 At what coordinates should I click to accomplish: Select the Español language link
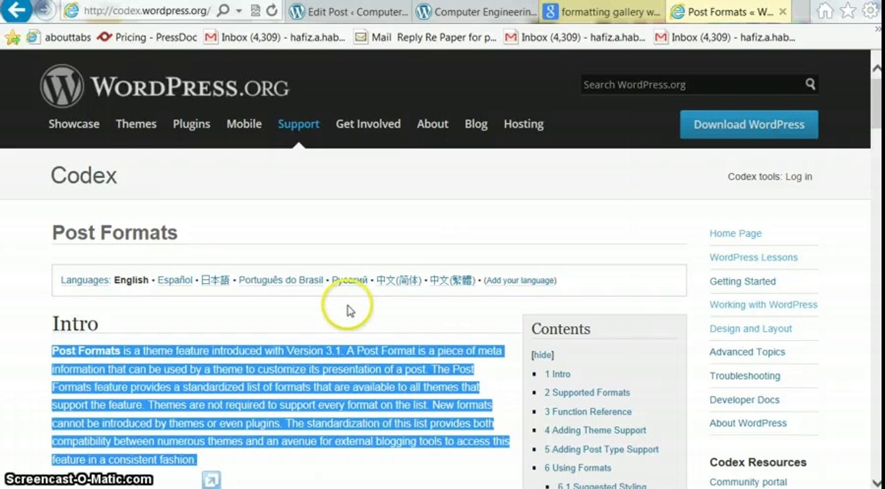[175, 280]
